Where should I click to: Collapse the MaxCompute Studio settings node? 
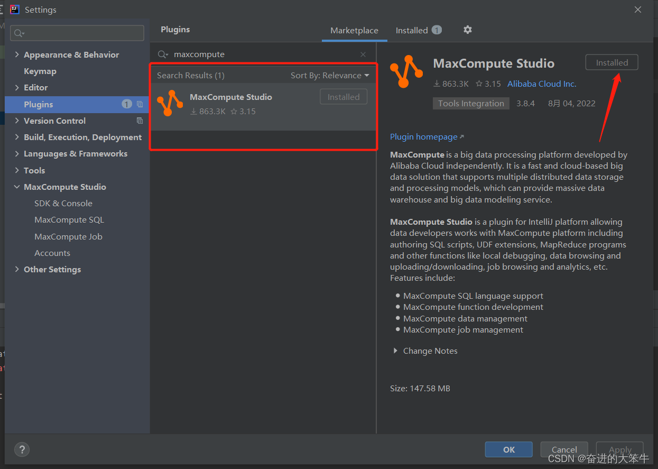tap(17, 187)
